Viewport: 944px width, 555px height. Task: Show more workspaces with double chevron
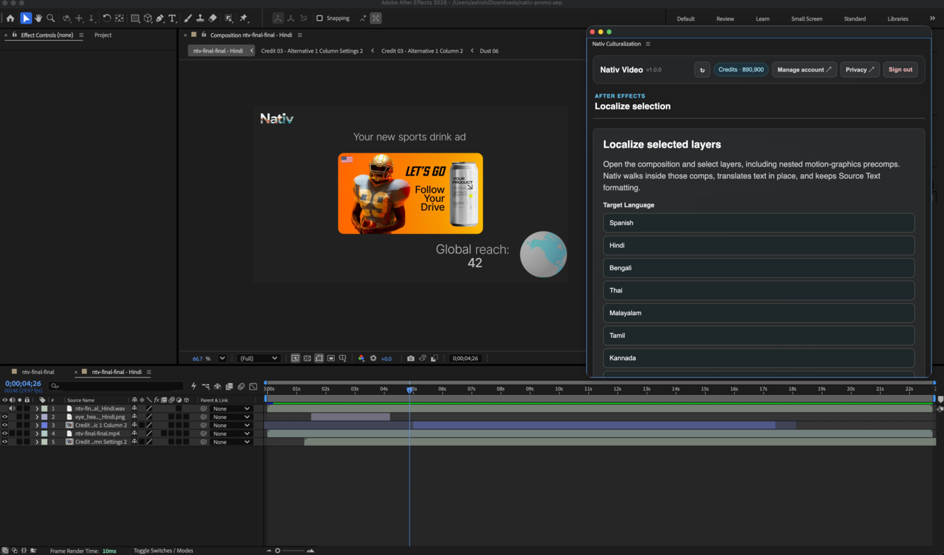pyautogui.click(x=932, y=19)
